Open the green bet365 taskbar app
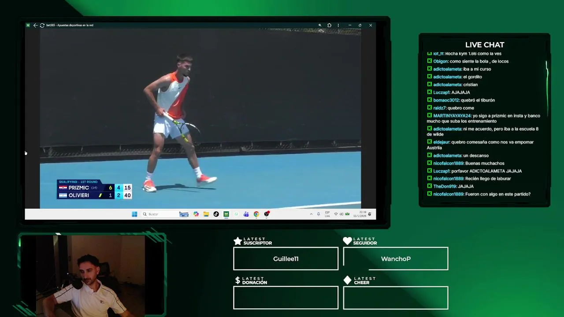Image resolution: width=564 pixels, height=317 pixels. tap(226, 214)
